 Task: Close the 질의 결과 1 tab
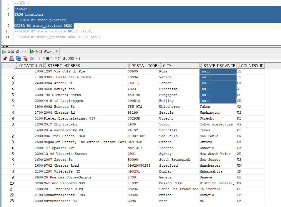[x=56, y=51]
